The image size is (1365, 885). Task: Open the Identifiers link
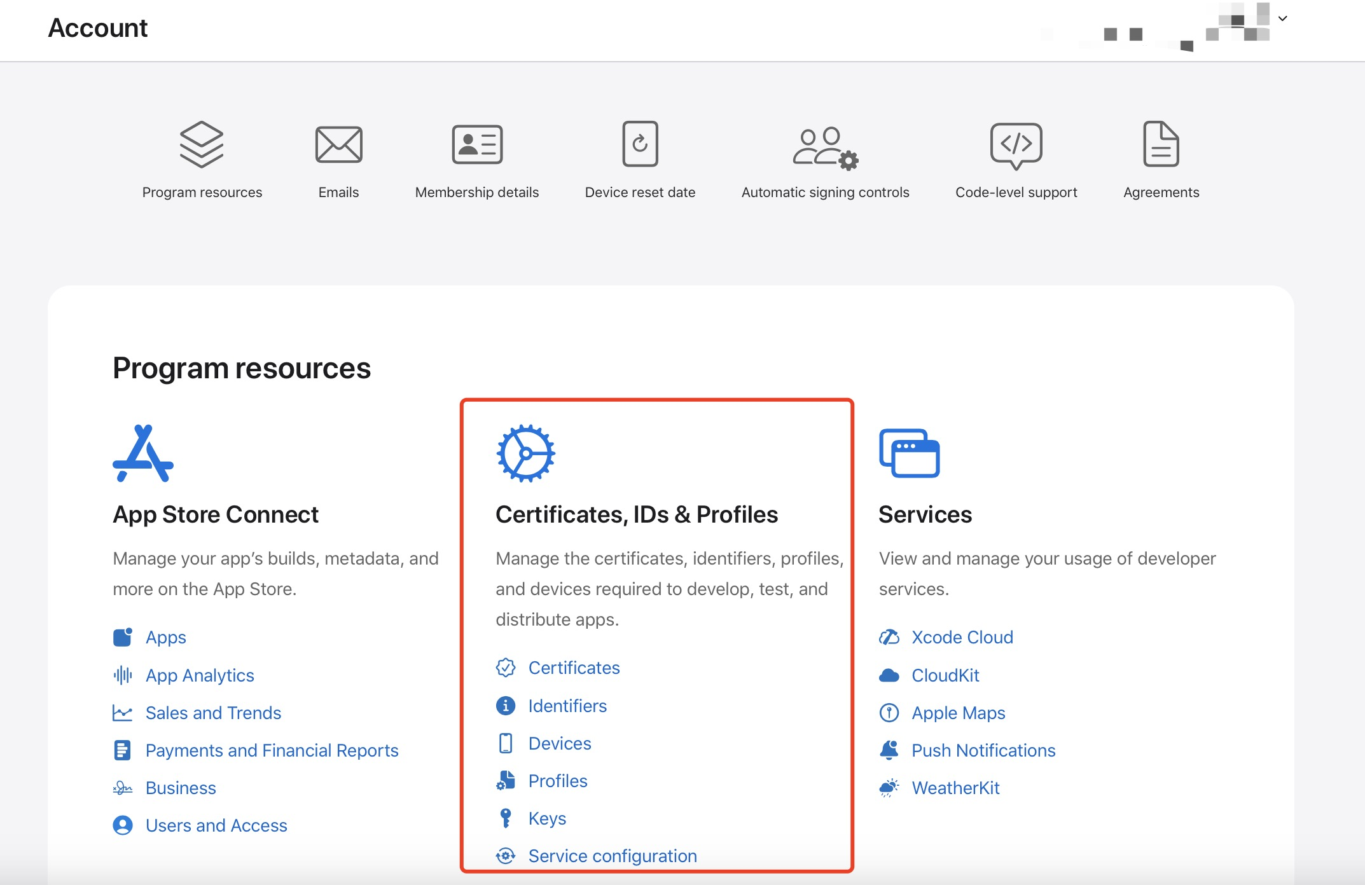(x=567, y=706)
